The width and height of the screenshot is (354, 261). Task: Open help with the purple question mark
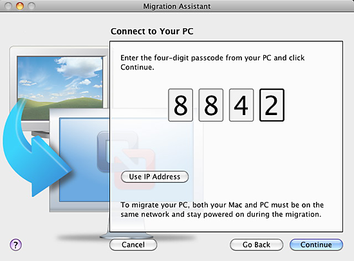pyautogui.click(x=15, y=245)
